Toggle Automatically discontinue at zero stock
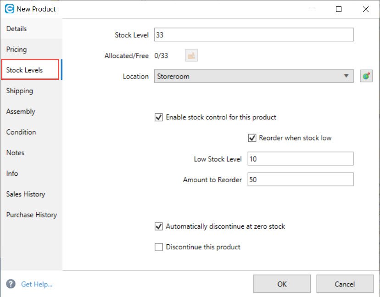This screenshot has width=380, height=297. [159, 226]
